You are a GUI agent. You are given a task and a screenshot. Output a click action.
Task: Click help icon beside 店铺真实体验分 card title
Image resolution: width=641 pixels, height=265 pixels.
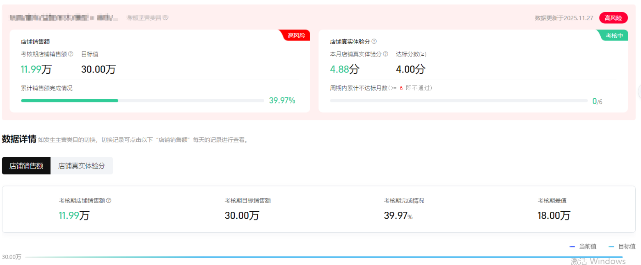374,41
